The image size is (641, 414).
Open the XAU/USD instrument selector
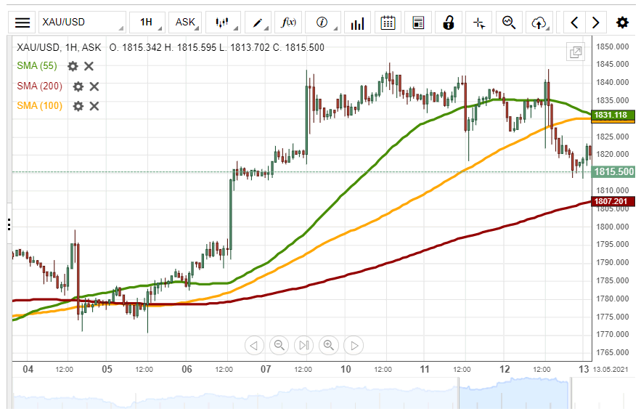click(81, 22)
